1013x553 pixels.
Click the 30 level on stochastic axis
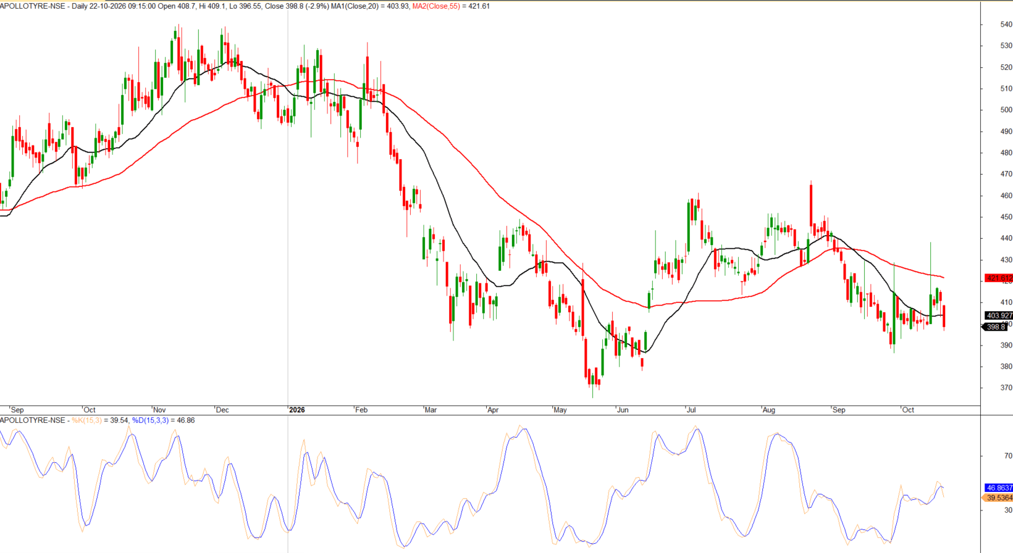coord(1008,510)
